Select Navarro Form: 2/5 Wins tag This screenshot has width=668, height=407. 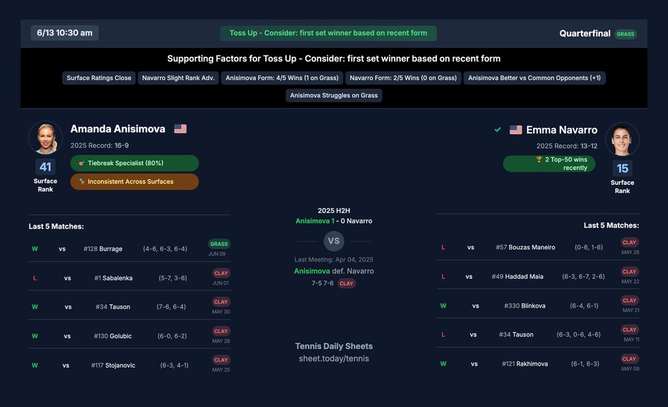403,78
